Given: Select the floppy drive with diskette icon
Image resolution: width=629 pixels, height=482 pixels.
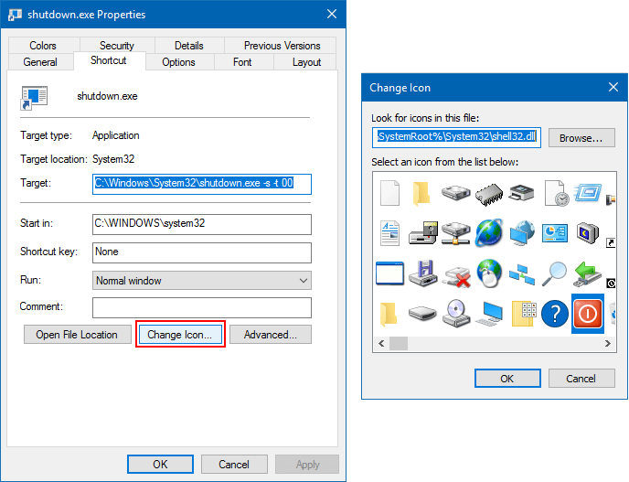Looking at the screenshot, I should [x=422, y=273].
